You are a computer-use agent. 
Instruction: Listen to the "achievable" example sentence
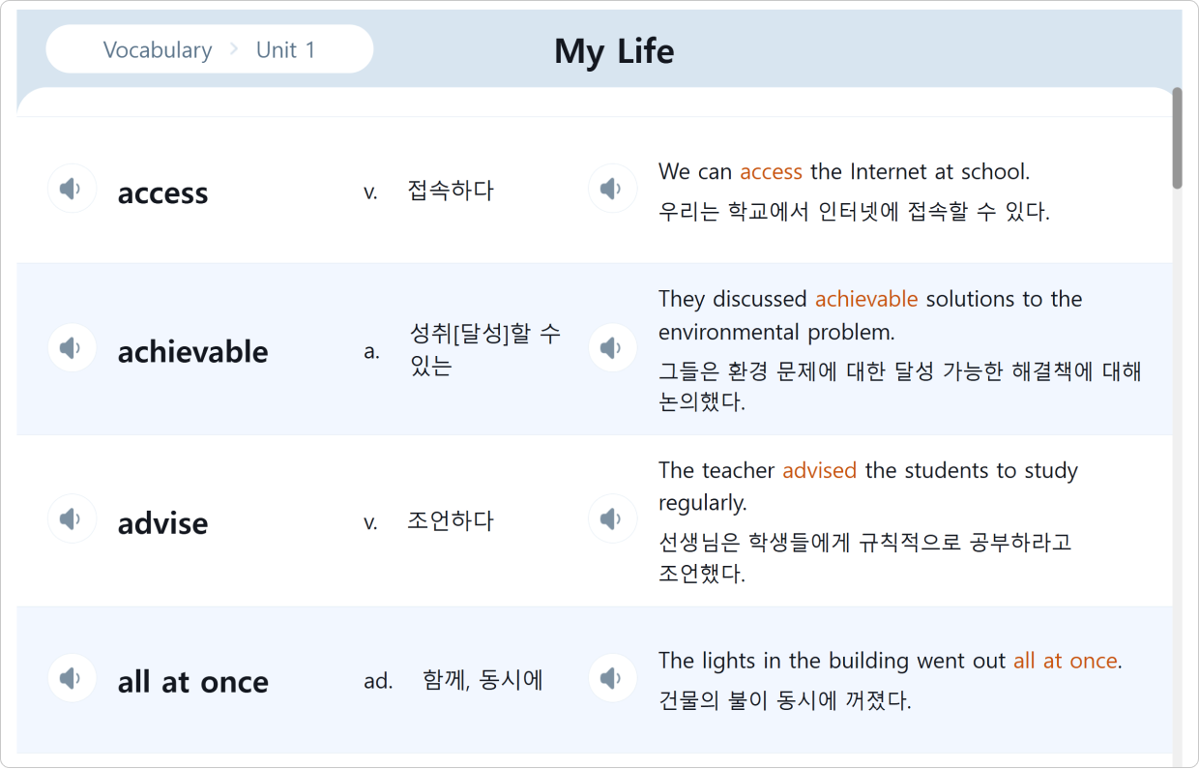coord(612,348)
